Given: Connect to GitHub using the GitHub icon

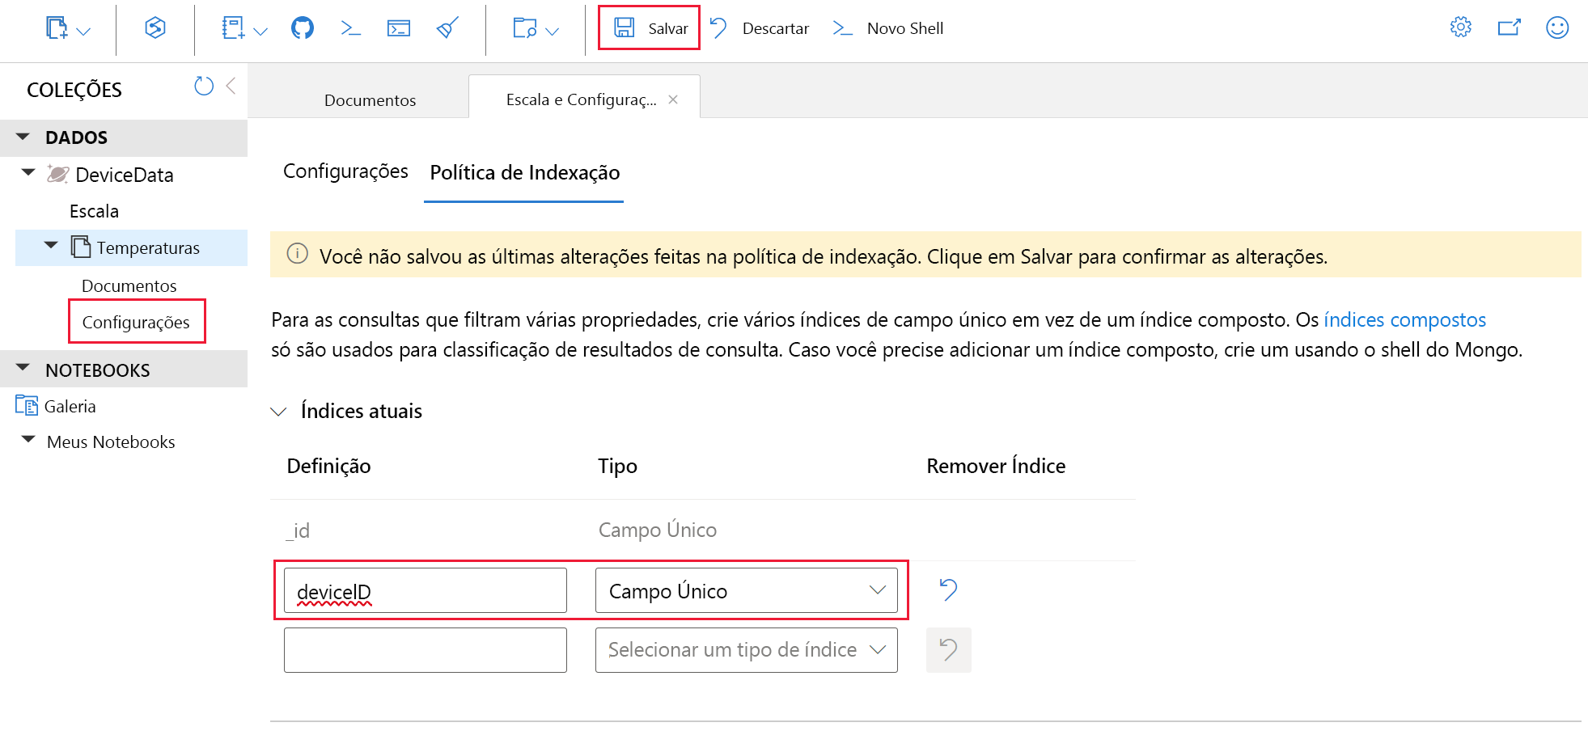Looking at the screenshot, I should (302, 27).
